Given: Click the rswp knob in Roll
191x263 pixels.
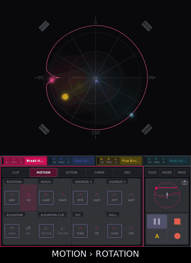Looking at the screenshot, I should coord(115,231).
